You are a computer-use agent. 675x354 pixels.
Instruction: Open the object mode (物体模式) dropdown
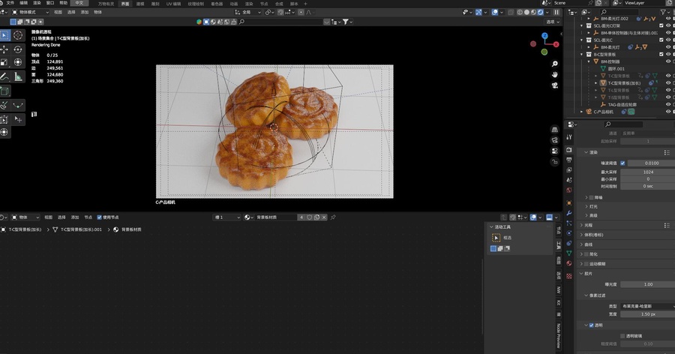click(x=30, y=13)
